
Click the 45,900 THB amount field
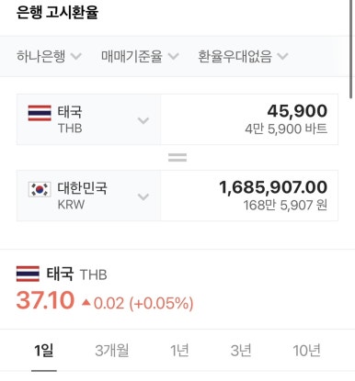point(249,119)
